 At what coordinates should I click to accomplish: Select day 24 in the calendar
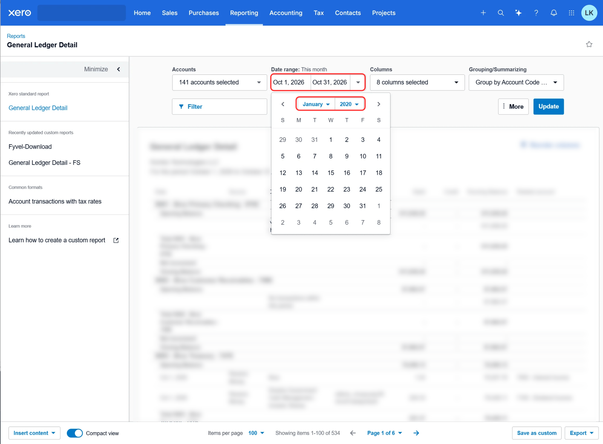(363, 189)
